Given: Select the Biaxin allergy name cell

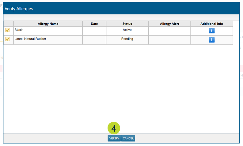Looking at the screenshot, I should 48,31.
